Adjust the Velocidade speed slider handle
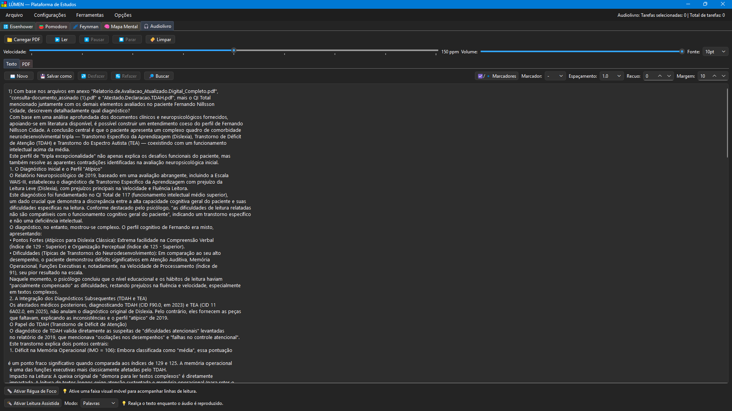Screen dimensions: 732x411 (234, 50)
